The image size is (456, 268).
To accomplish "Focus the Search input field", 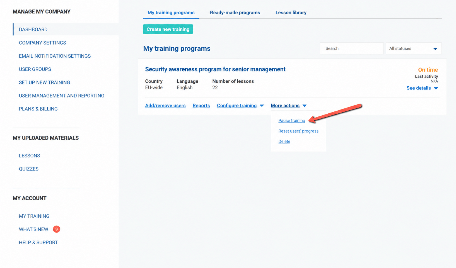I will point(352,48).
